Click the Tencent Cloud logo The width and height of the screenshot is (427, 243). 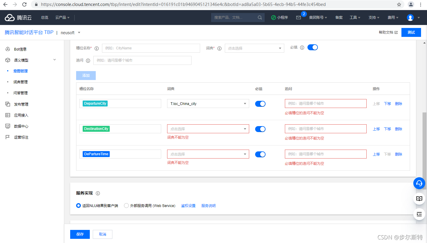[18, 18]
